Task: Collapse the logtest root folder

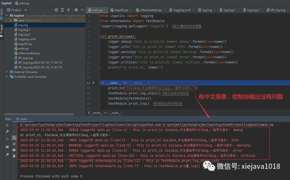Action: pyautogui.click(x=7, y=16)
